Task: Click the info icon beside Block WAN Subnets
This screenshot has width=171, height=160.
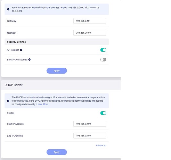Action: [x=29, y=60]
